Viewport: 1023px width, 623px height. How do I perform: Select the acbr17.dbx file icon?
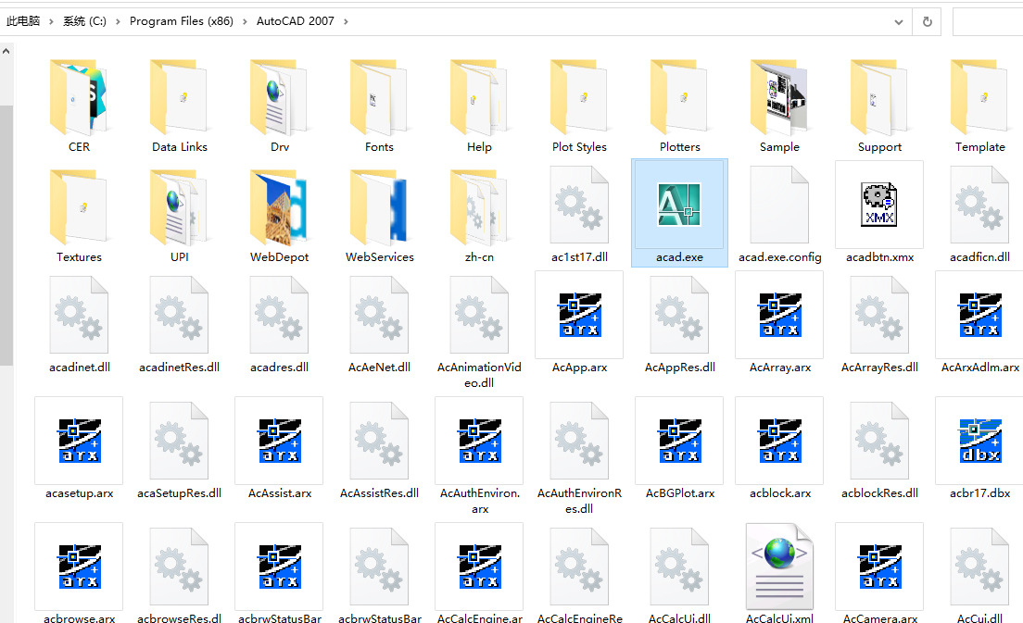(x=980, y=441)
